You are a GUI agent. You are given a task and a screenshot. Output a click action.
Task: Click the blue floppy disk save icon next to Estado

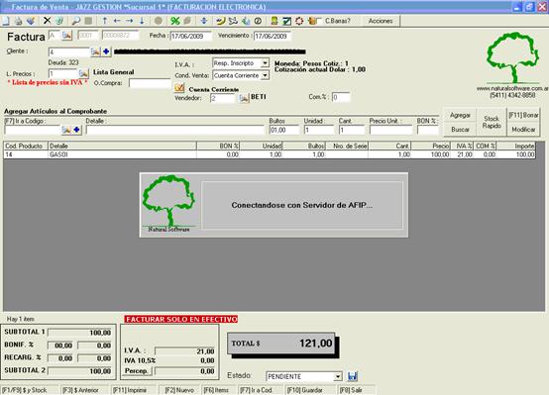352,376
